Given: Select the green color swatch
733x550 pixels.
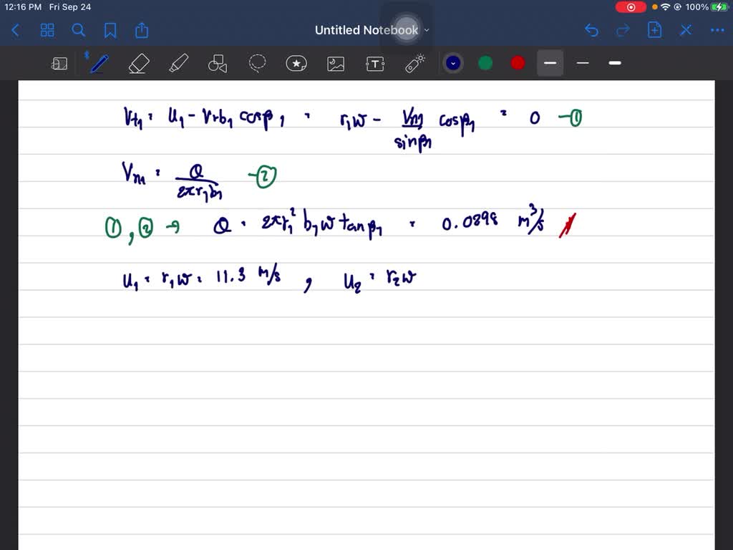Looking at the screenshot, I should (485, 63).
